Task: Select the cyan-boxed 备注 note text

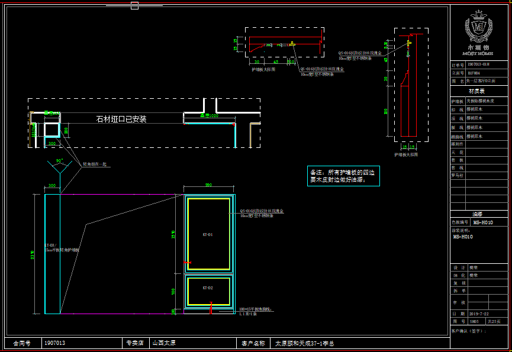Action: click(344, 176)
